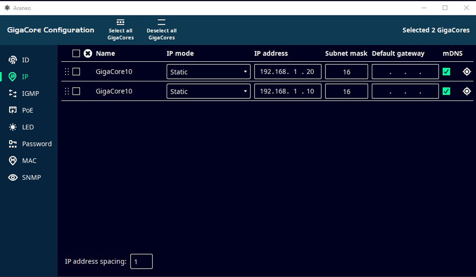476x277 pixels.
Task: Grab the drag handle of the 192.168.1.10 row
Action: [x=67, y=91]
